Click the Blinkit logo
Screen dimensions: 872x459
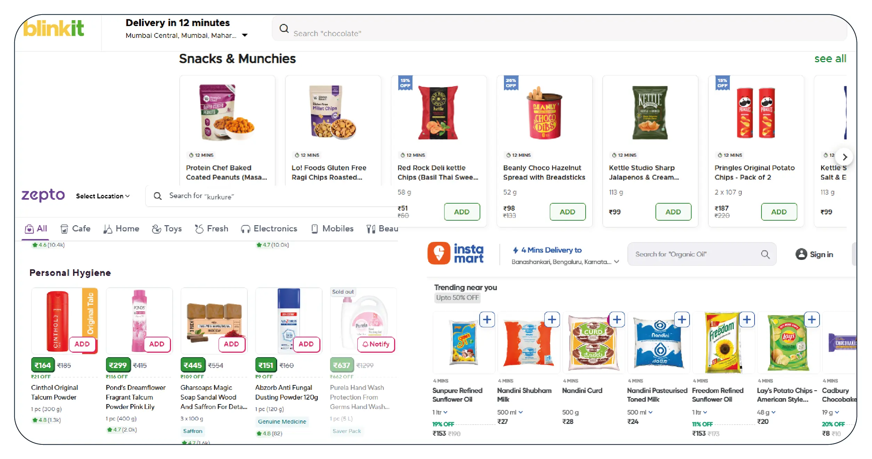(54, 28)
